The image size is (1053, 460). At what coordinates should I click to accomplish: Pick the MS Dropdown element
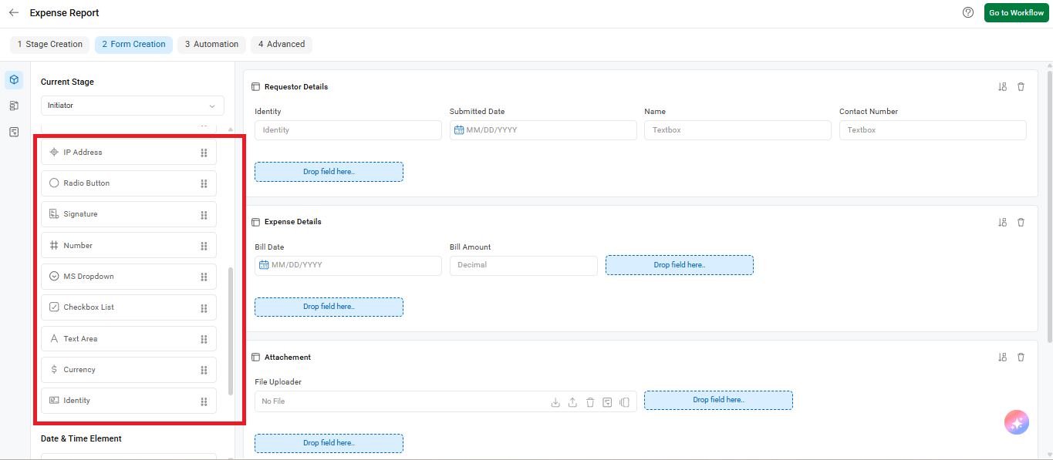click(x=129, y=277)
